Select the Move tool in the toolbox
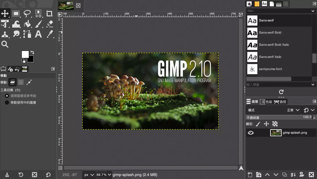 click(x=5, y=13)
